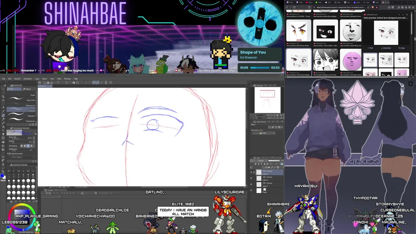Viewport: 416px width, 234px height.
Task: Expand the Anti-aliasing options dropdown arrow
Action: 34,146
